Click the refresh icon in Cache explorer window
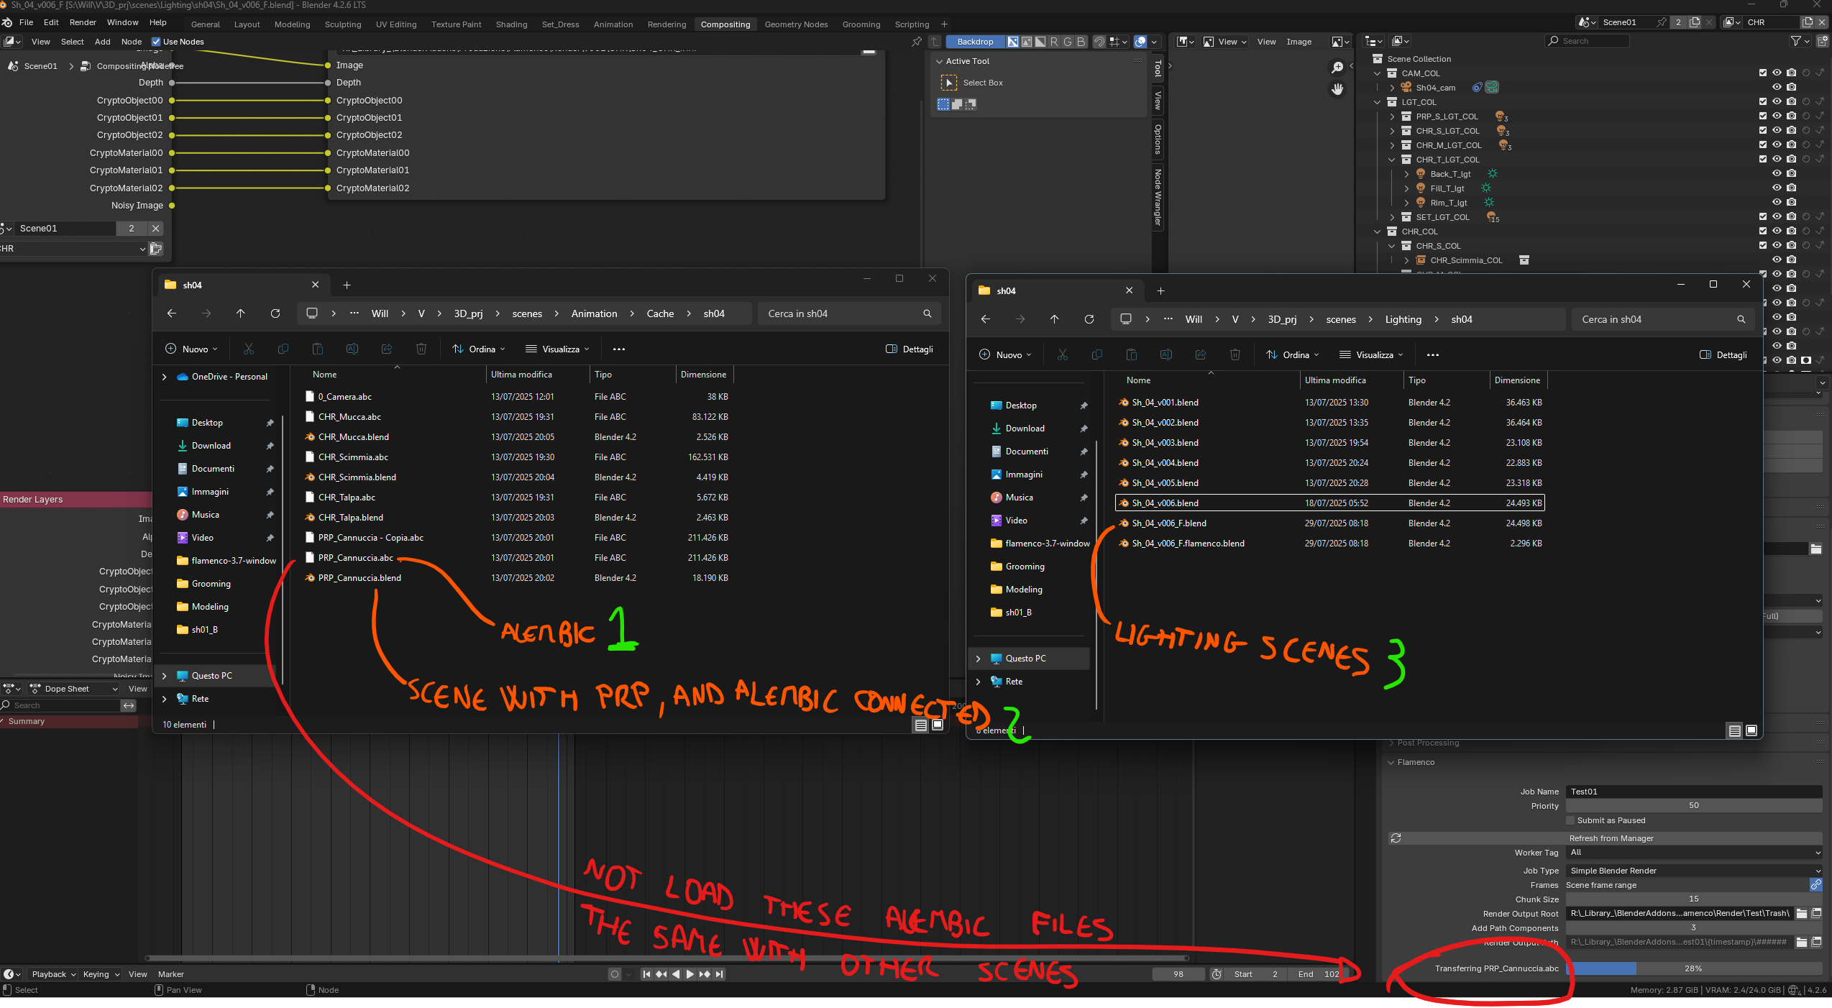Viewport: 1832px width, 1008px height. [x=275, y=313]
